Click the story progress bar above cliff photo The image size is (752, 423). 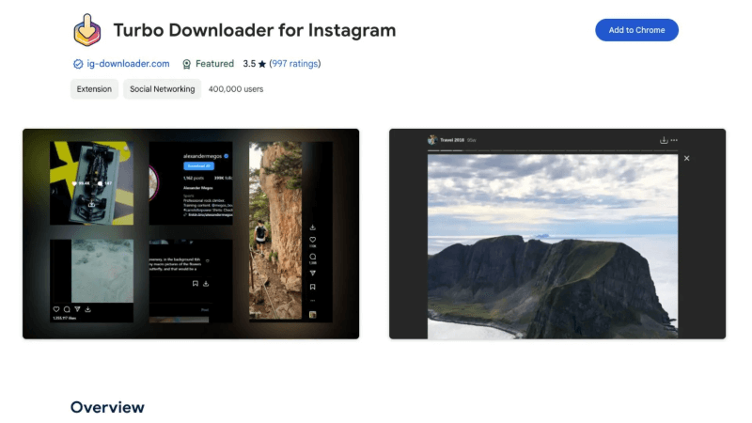(x=553, y=150)
